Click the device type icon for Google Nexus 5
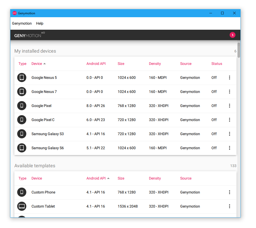The image size is (256, 228). coord(22,77)
